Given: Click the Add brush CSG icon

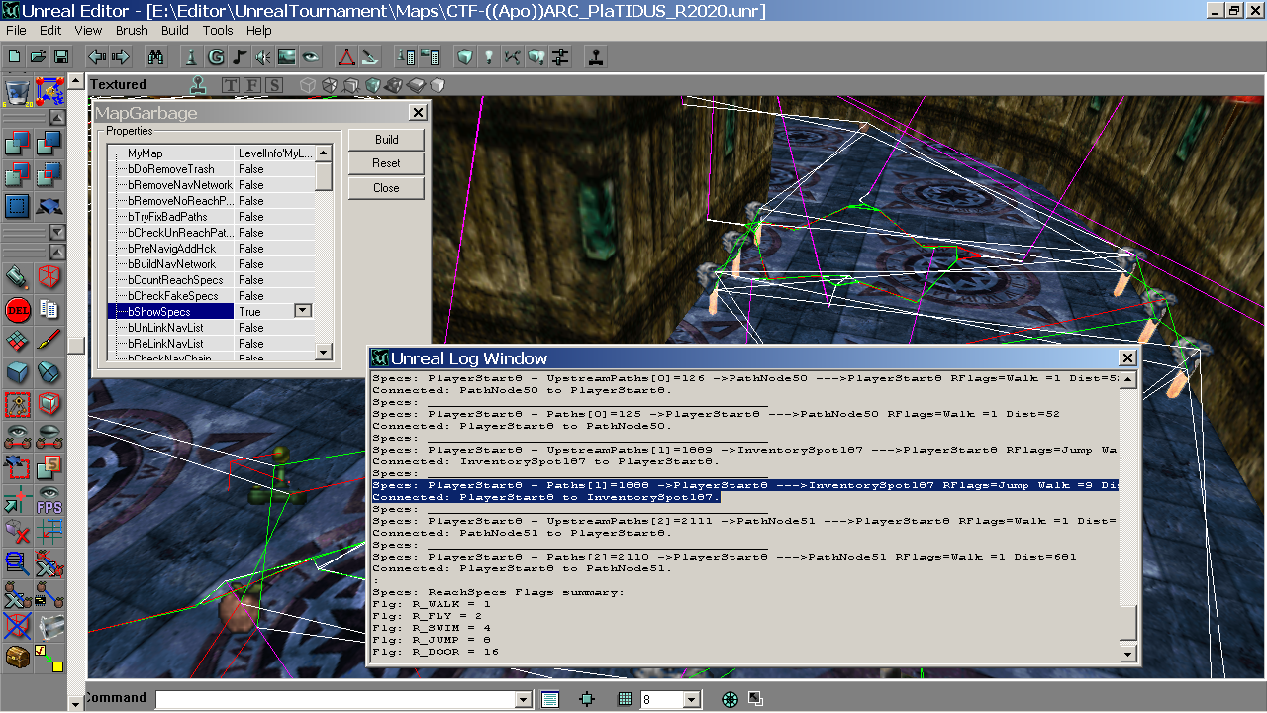Looking at the screenshot, I should pyautogui.click(x=17, y=145).
